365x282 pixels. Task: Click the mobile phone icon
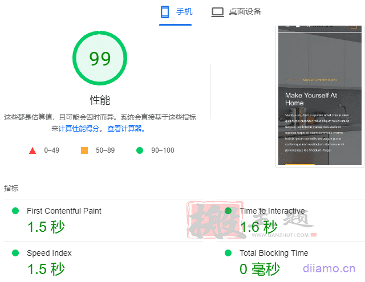point(165,12)
